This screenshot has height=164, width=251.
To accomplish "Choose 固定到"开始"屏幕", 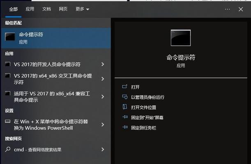I will [x=147, y=118].
